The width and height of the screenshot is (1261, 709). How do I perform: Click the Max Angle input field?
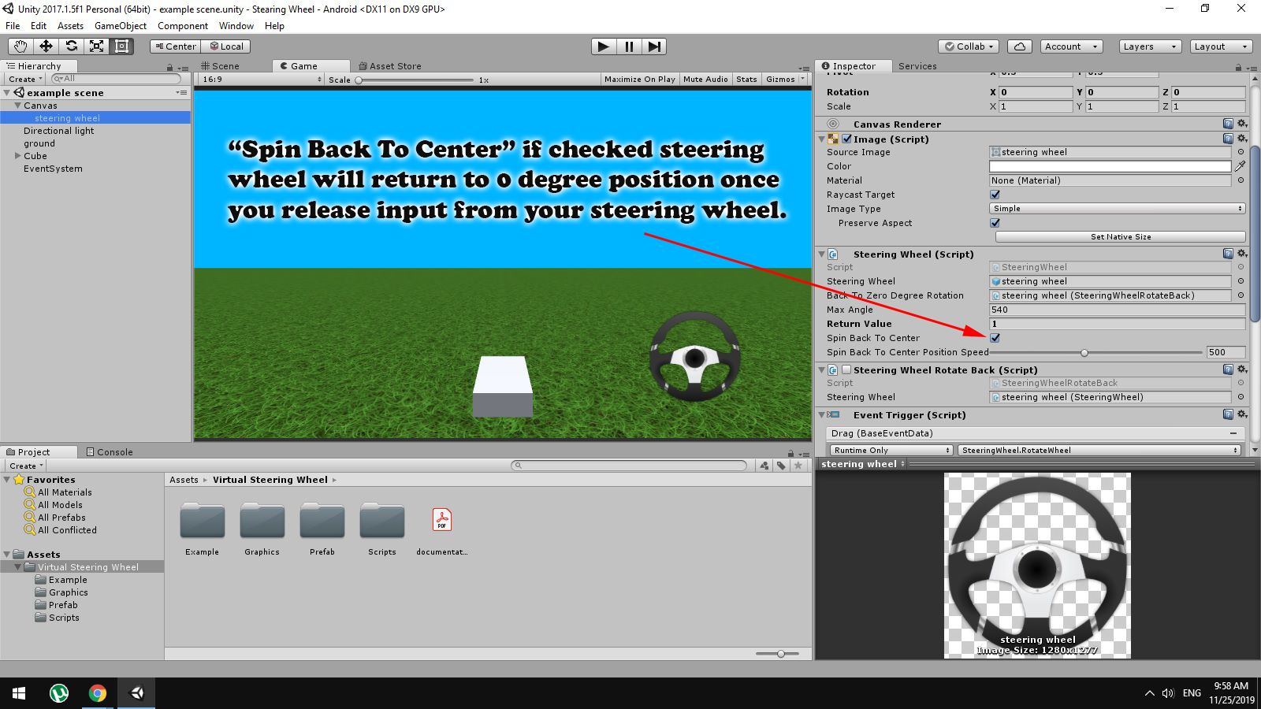coord(1118,310)
